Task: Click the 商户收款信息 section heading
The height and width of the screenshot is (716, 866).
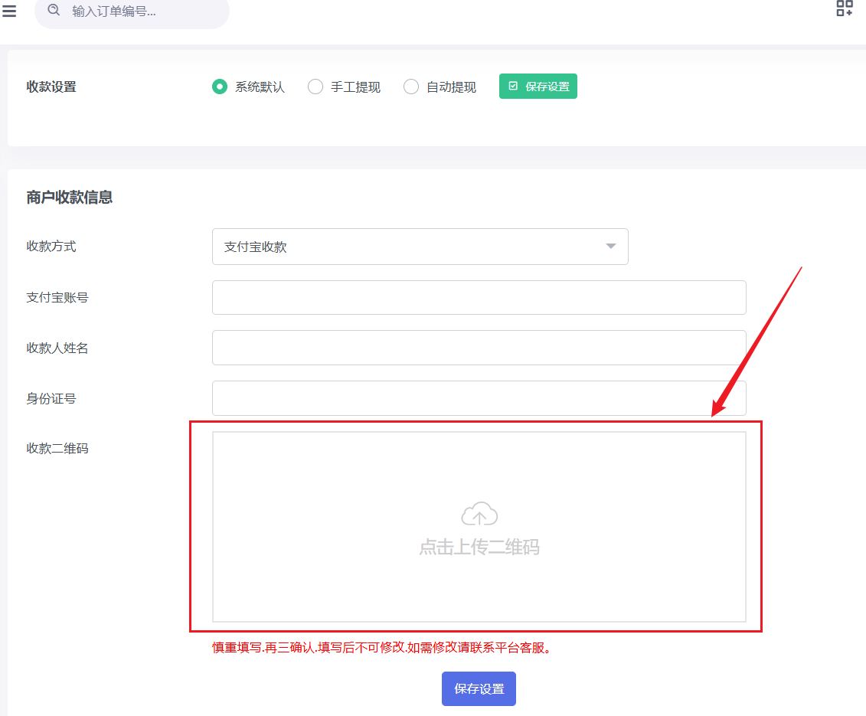Action: (x=70, y=198)
